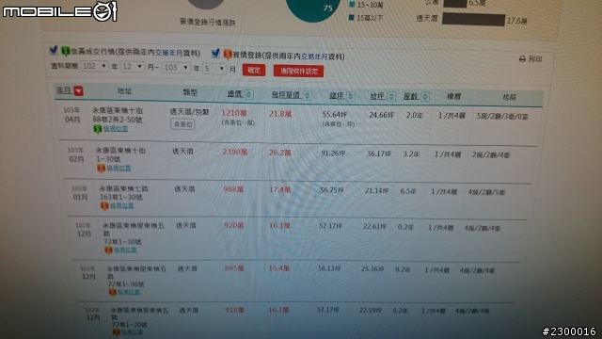Viewport: 602px width, 339px height.
Task: Select the 5房/2廳/3衛/0室 layout cell
Action: point(502,116)
